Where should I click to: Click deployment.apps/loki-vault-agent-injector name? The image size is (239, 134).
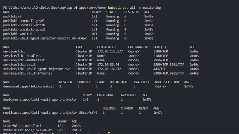pyautogui.click(x=40, y=100)
